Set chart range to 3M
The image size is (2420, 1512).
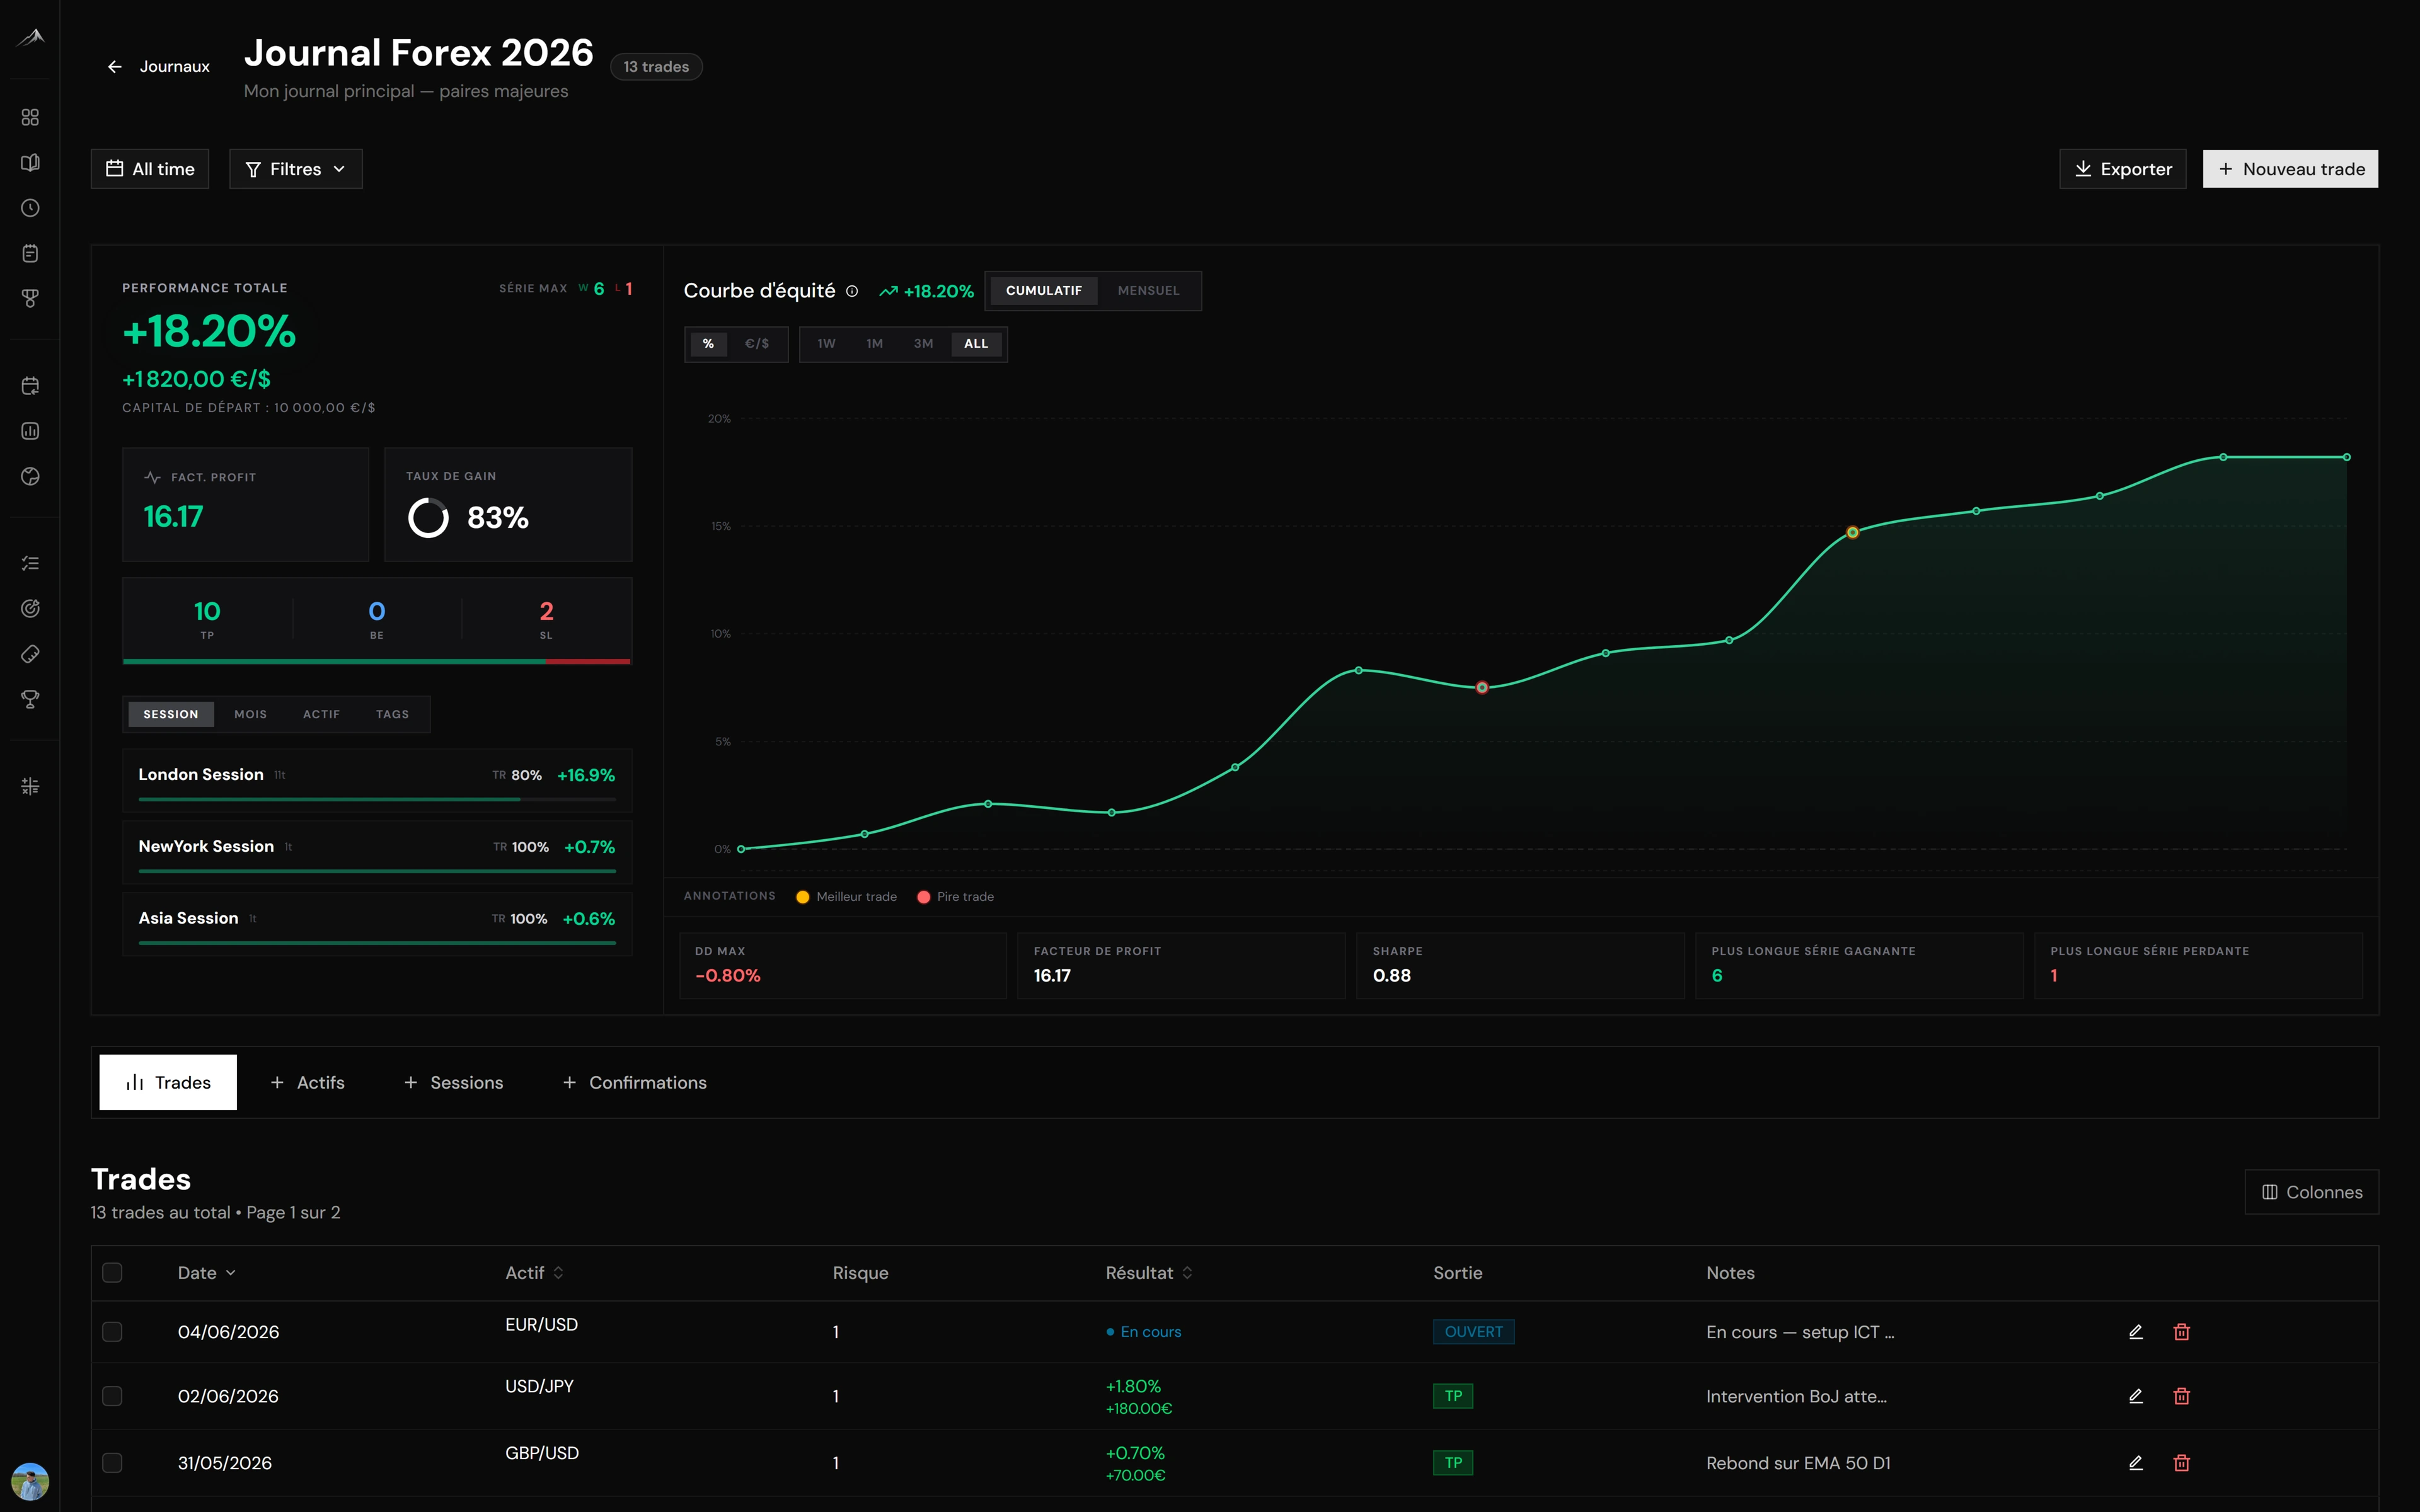pos(923,344)
